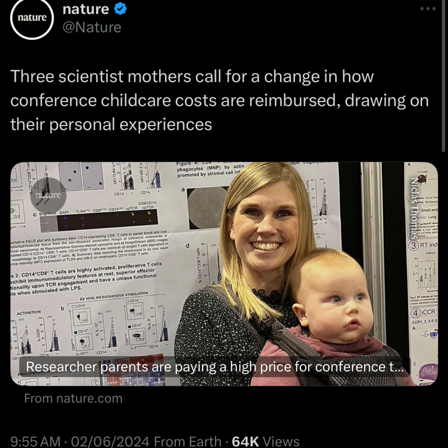Click the bold "nature" display name
Image resolution: width=448 pixels, height=448 pixels.
86,9
